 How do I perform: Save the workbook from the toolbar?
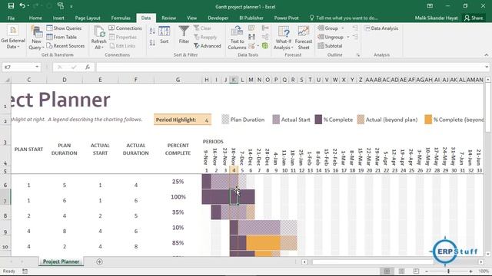pyautogui.click(x=11, y=6)
